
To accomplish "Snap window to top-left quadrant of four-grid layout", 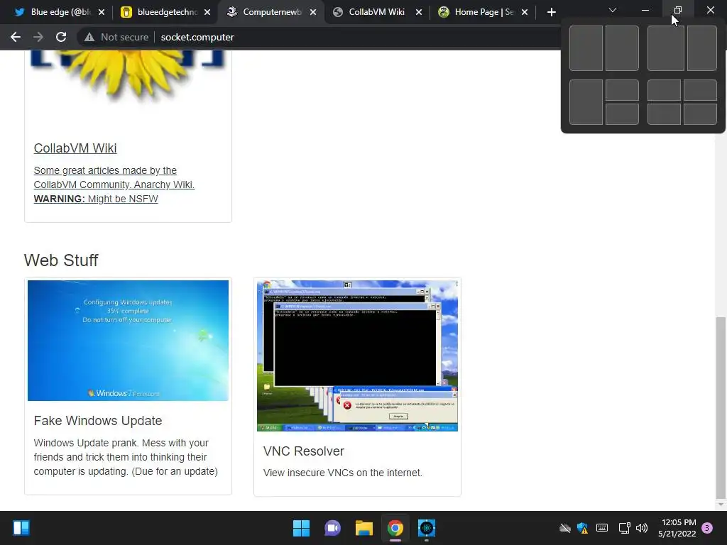I will 664,90.
